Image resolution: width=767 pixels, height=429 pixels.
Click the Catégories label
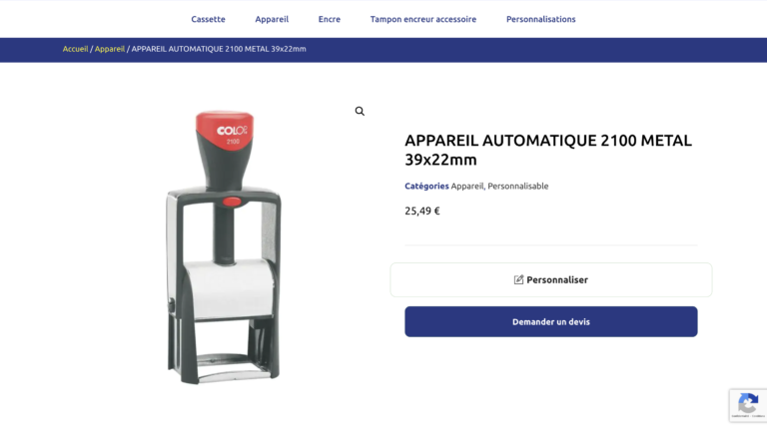pos(426,187)
